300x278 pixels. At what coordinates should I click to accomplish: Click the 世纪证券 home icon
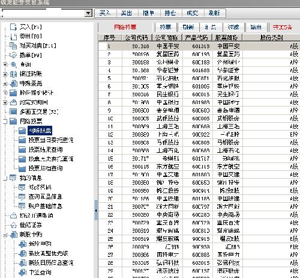click(x=13, y=225)
